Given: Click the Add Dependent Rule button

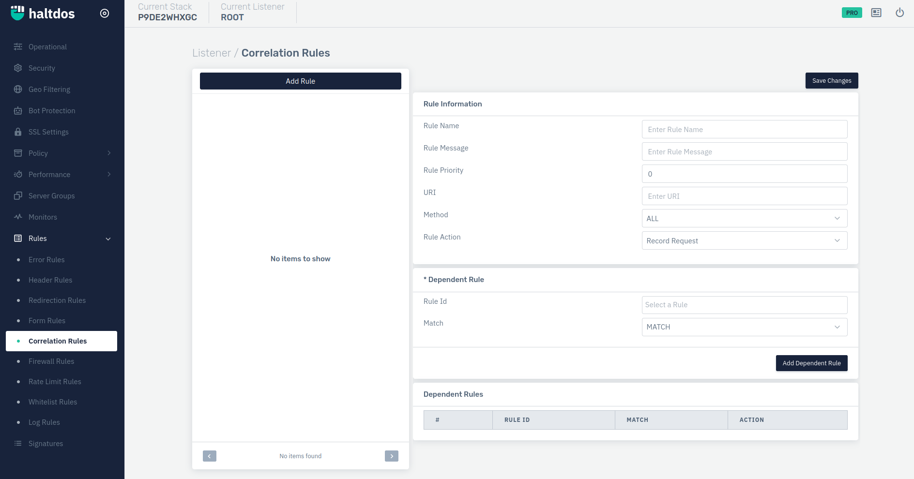Looking at the screenshot, I should (x=811, y=363).
